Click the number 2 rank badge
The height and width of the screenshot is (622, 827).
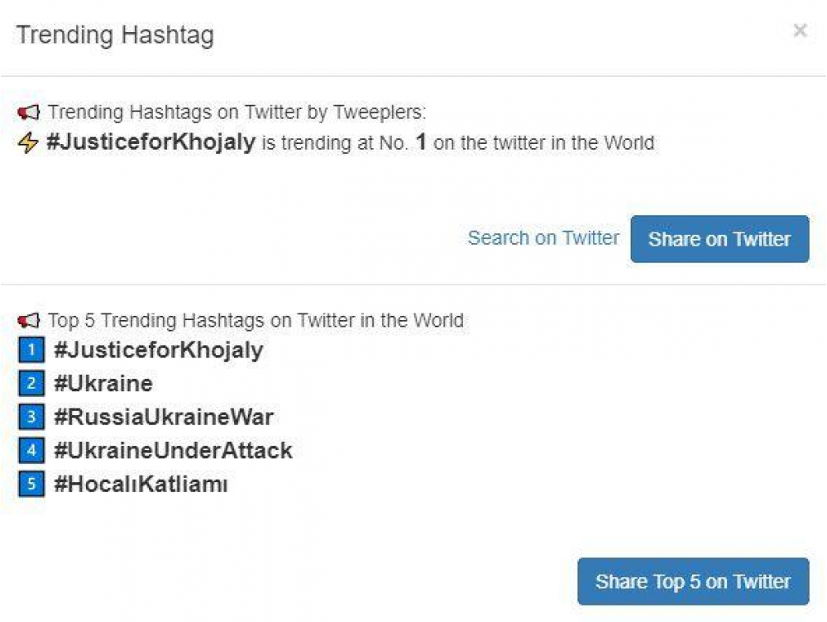coord(31,384)
